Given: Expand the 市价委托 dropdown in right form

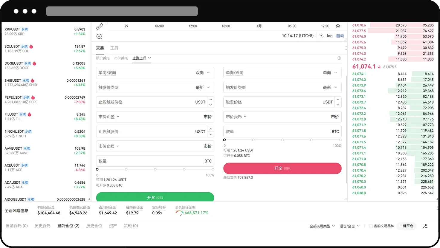Looking at the screenshot, I should click(236, 117).
